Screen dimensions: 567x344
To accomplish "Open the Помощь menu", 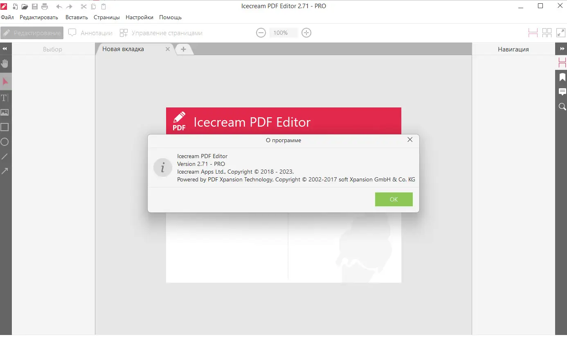I will pyautogui.click(x=171, y=18).
